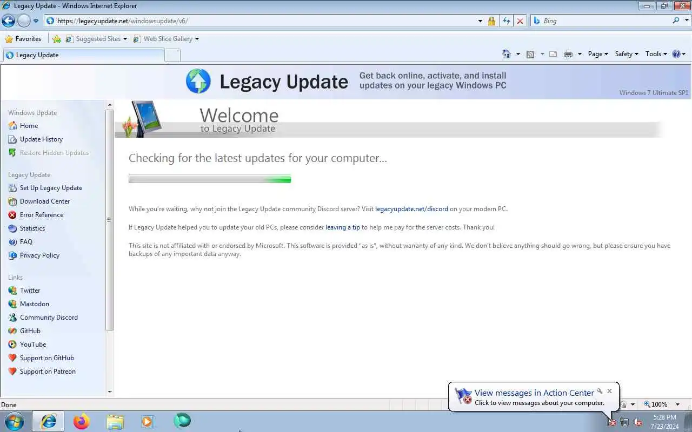Screen dimensions: 692x432
Task: Click the Add to Favorites Bar icon
Action: click(57, 39)
